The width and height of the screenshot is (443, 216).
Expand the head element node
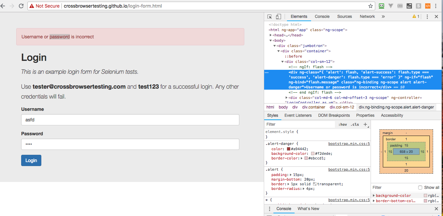pos(271,35)
